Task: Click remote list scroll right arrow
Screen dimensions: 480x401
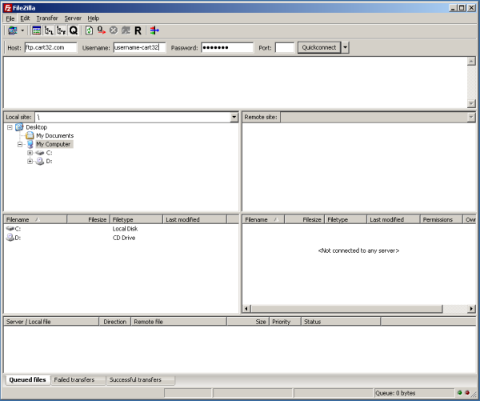Action: tap(471, 308)
